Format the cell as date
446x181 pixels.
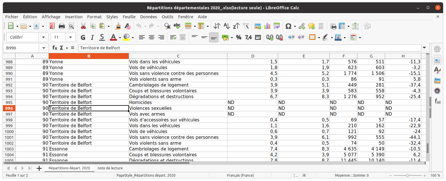point(258,37)
